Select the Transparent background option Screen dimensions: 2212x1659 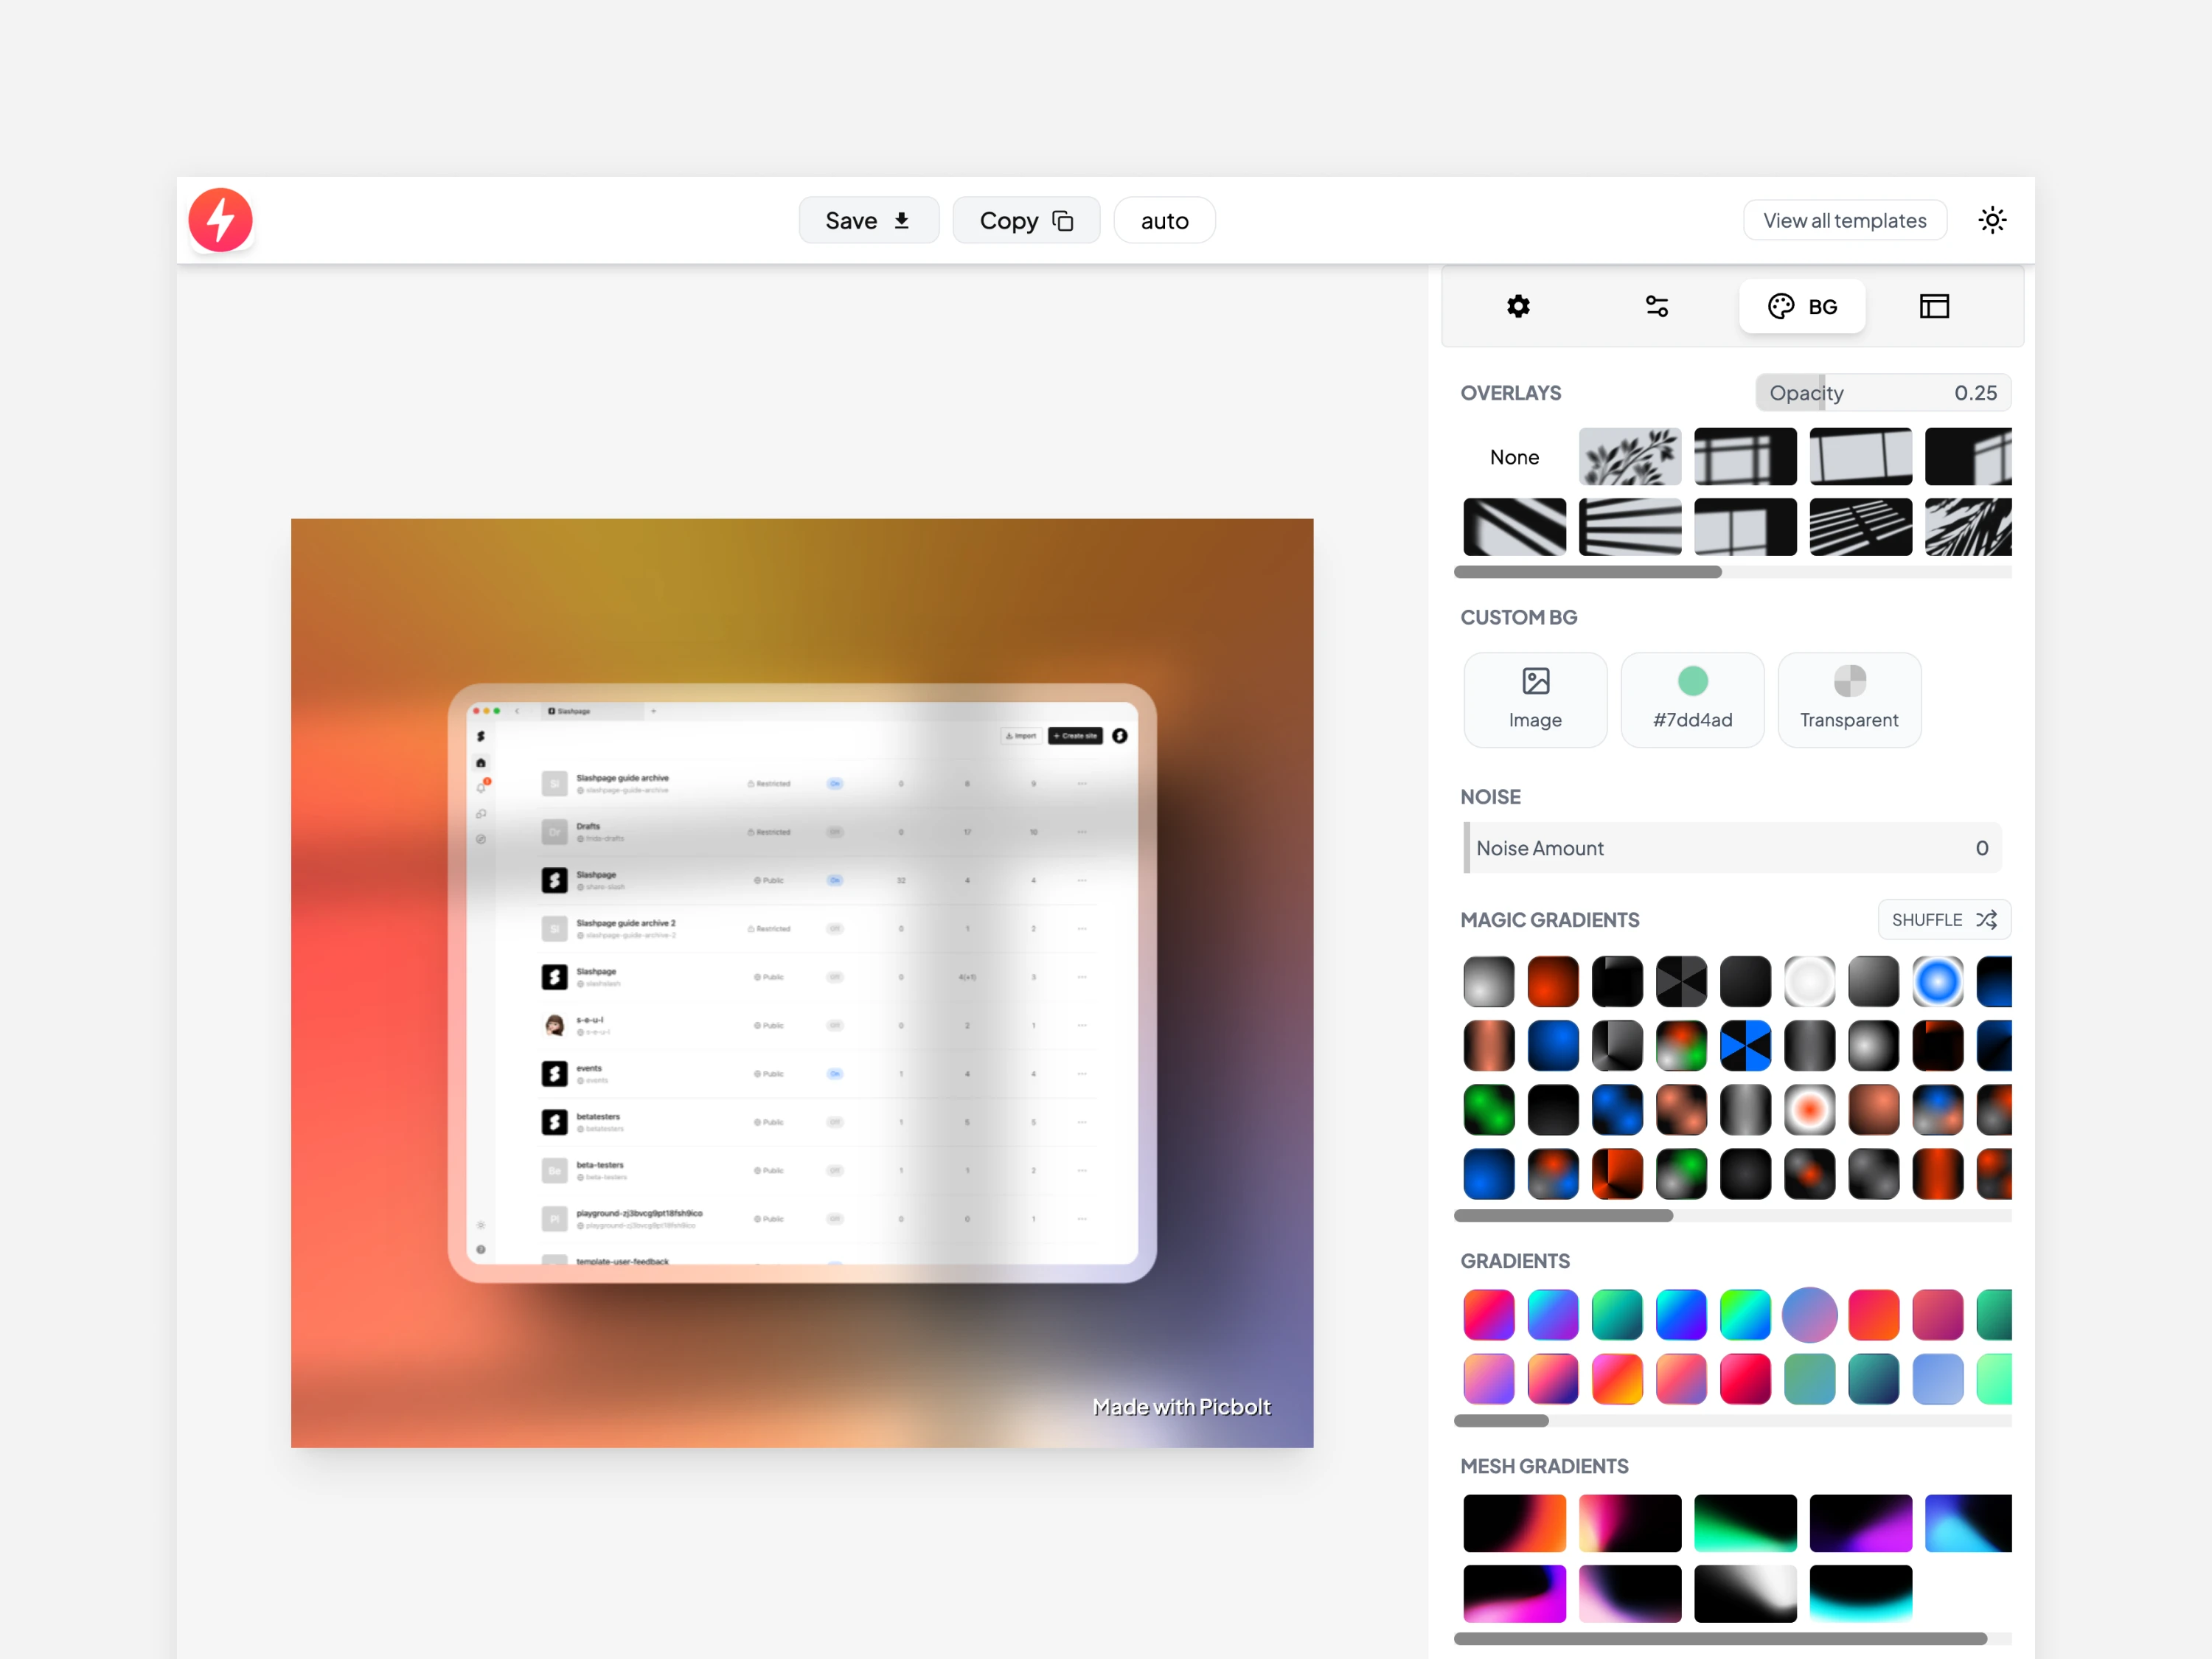[x=1848, y=699]
